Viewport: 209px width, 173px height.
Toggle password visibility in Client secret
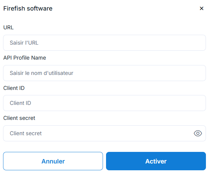point(198,133)
